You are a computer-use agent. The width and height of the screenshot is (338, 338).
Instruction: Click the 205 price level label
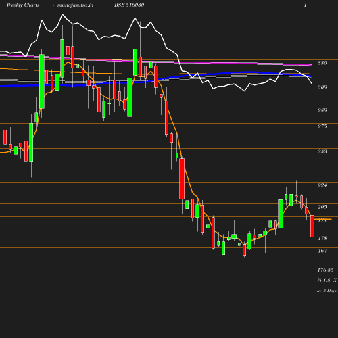322,207
